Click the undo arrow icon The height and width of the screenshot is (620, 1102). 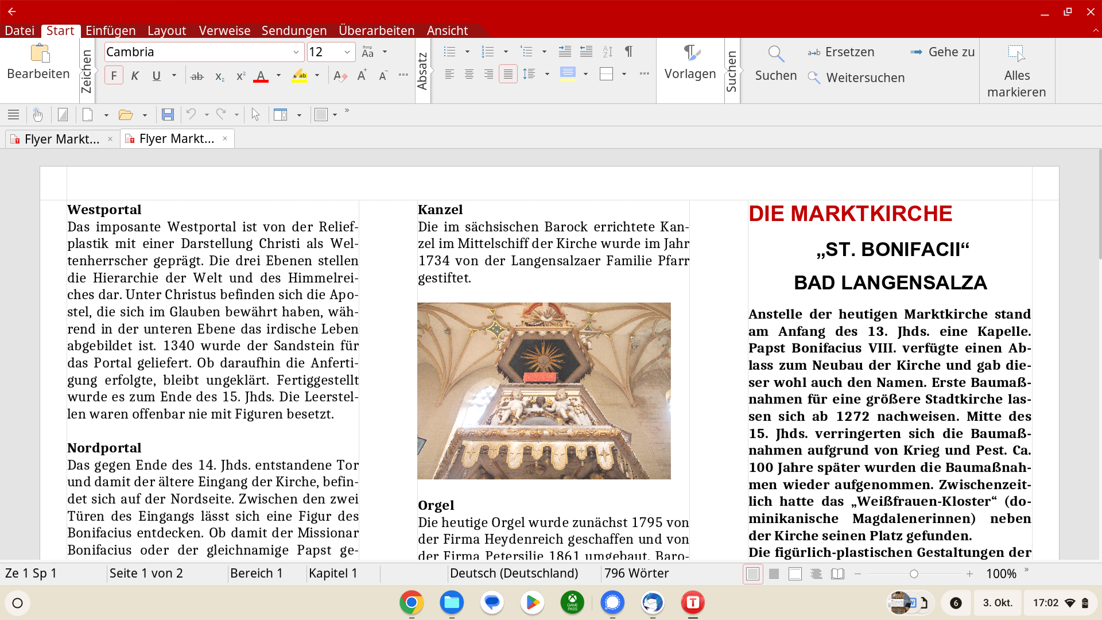(x=191, y=115)
